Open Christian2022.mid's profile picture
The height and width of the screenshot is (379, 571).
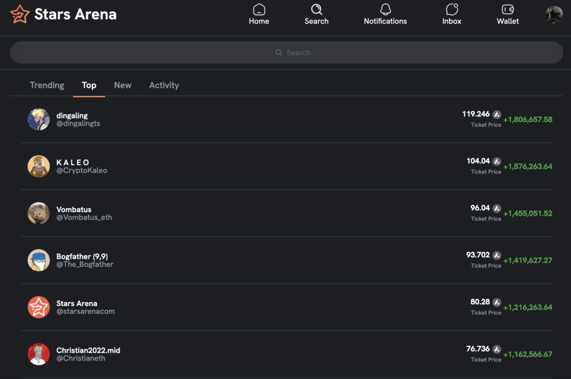(39, 354)
